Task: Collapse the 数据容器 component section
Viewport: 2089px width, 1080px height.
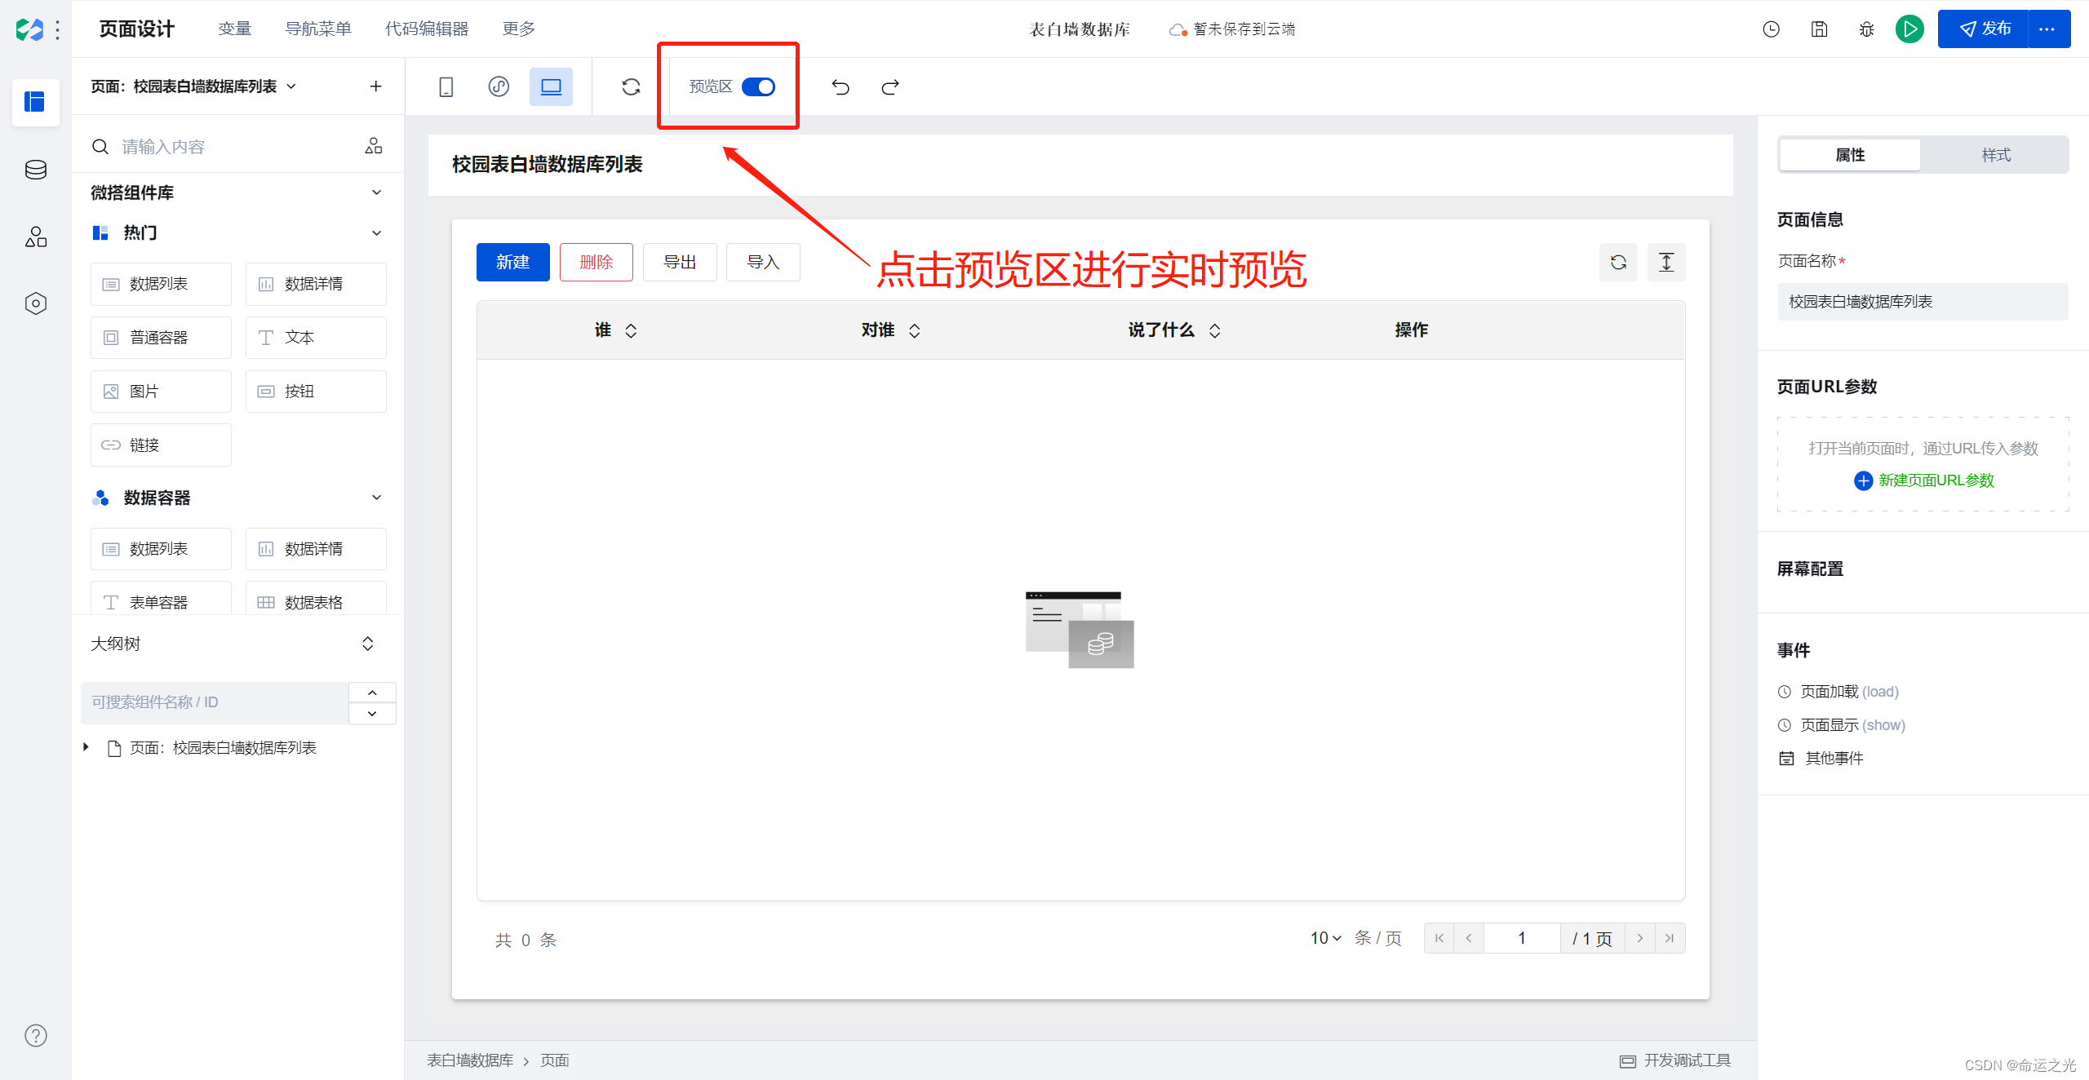Action: 376,498
